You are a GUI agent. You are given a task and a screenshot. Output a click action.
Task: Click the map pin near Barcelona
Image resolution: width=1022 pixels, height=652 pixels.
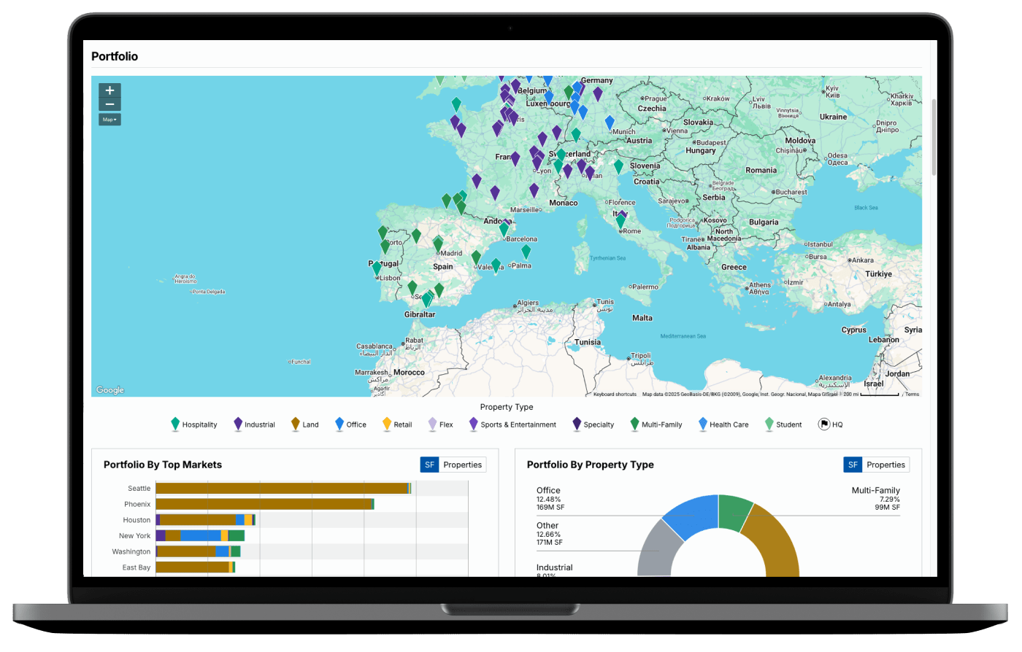click(503, 230)
